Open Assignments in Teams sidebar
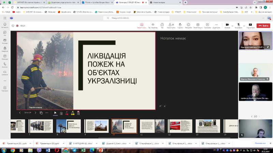This screenshot has width=273, height=153. [5, 49]
